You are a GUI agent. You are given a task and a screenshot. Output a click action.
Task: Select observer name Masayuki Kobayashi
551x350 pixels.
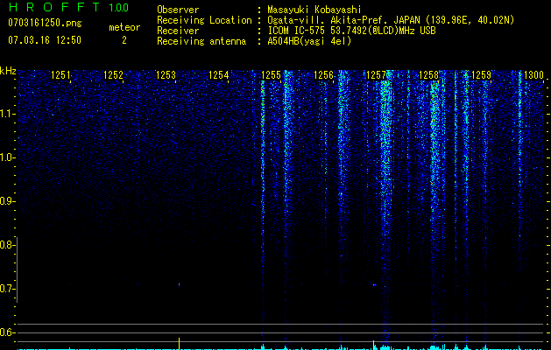tap(314, 10)
